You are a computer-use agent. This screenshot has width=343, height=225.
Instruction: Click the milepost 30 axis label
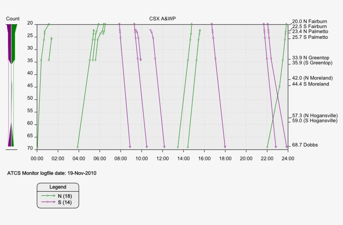click(30, 48)
